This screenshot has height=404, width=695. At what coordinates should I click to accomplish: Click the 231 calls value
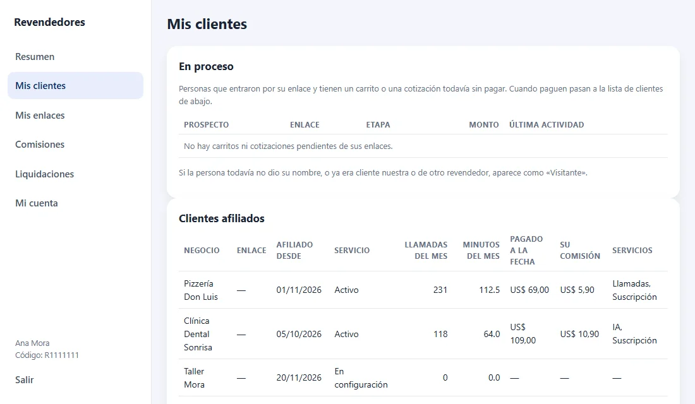pos(440,290)
